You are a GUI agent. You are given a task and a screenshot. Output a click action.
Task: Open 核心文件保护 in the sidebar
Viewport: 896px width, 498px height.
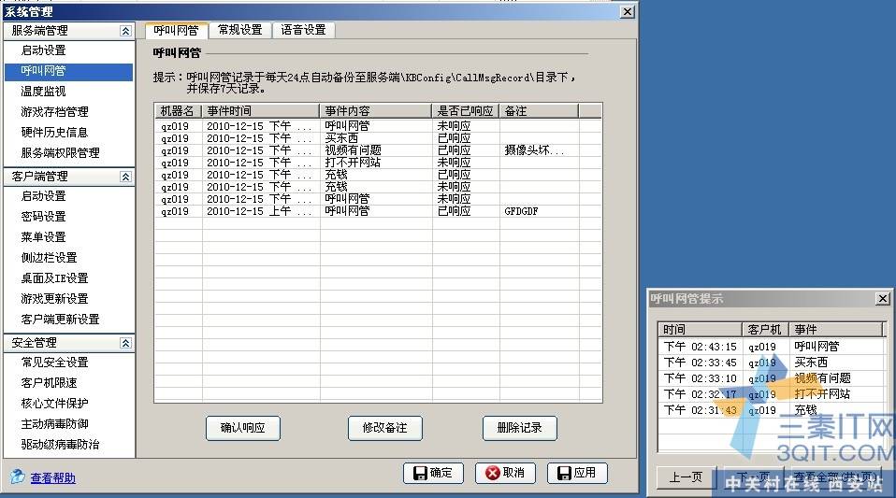(x=55, y=404)
